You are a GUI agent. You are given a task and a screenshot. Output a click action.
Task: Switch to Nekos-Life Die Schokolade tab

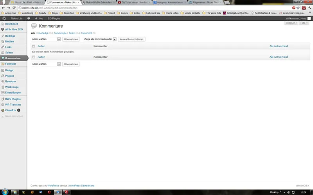coord(99,2)
